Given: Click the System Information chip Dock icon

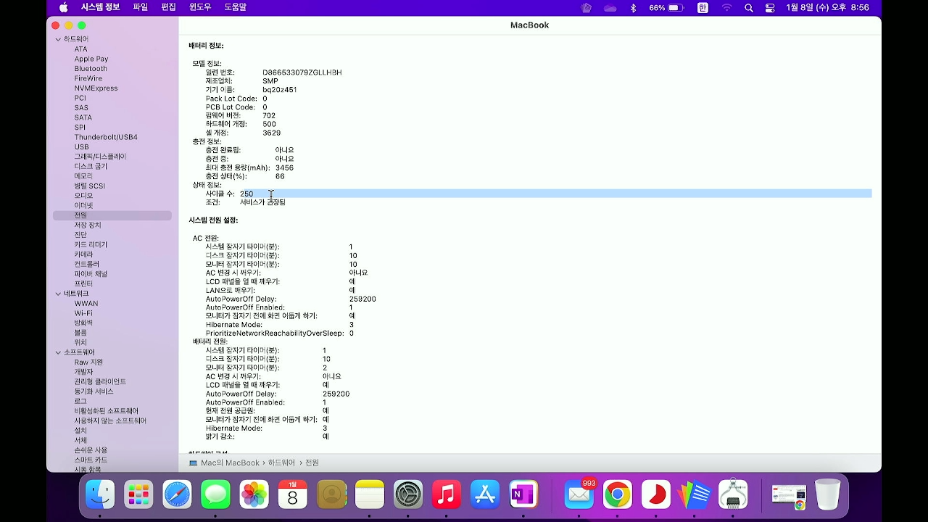Looking at the screenshot, I should coord(733,495).
